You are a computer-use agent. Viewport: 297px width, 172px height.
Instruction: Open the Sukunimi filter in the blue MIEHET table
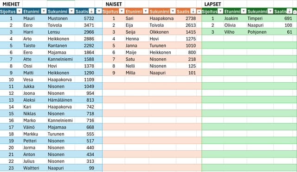click(71, 11)
